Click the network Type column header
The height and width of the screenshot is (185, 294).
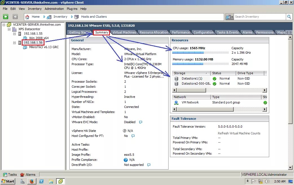(236, 97)
